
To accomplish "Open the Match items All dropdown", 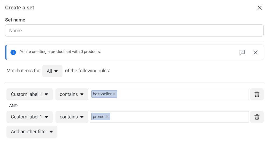I will (52, 71).
